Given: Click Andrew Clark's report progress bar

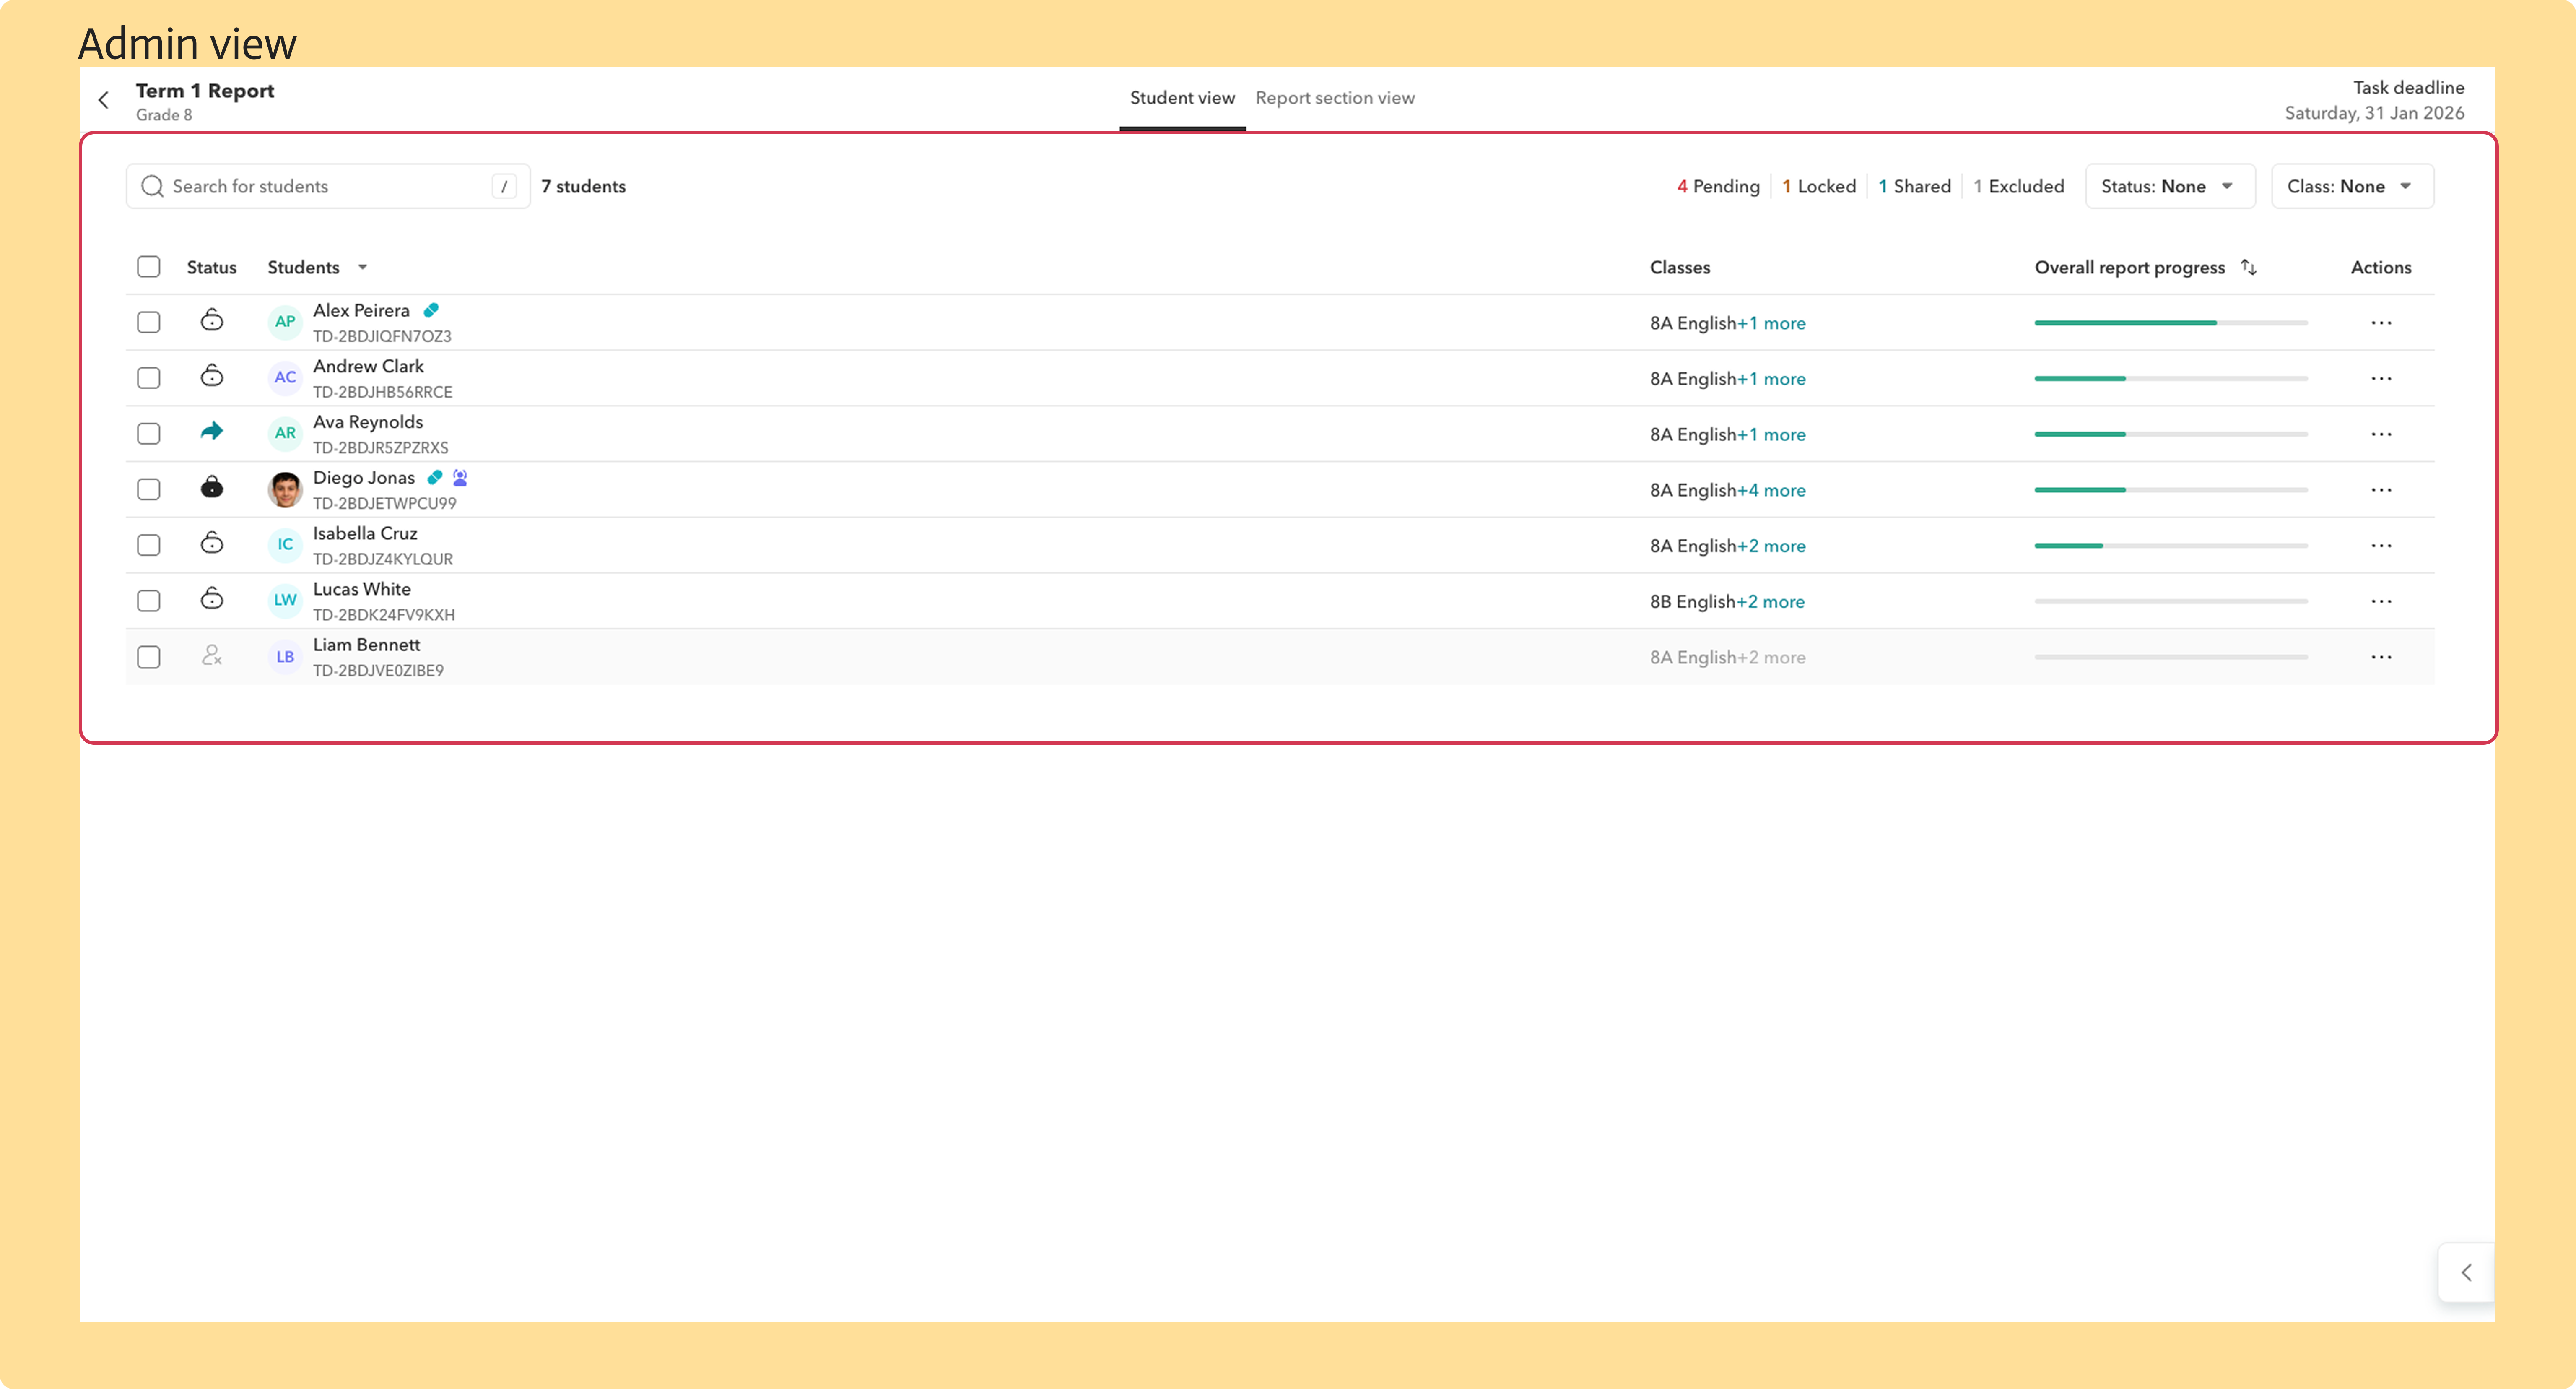Looking at the screenshot, I should coord(2171,379).
